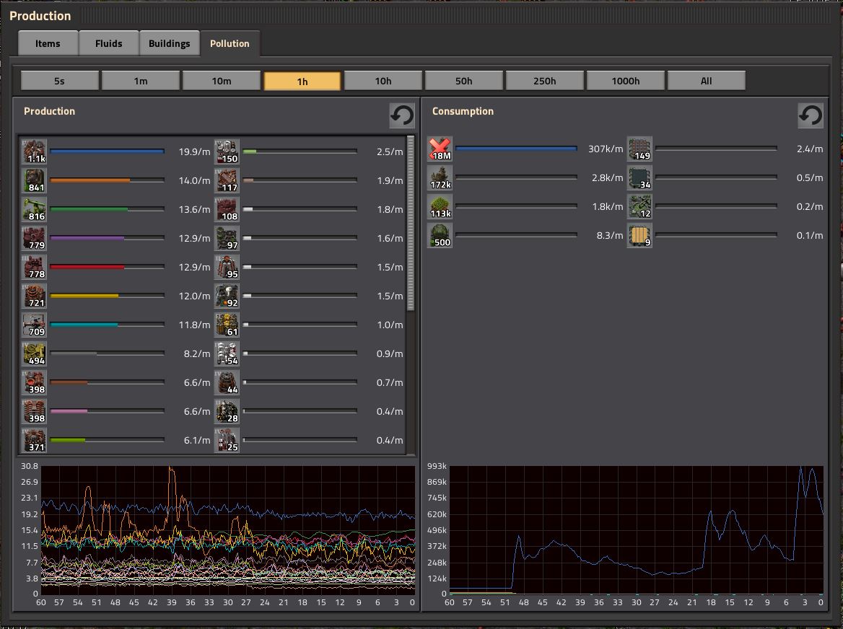Select the pumpjack icon labeled 816
This screenshot has height=629, width=843.
coord(34,209)
